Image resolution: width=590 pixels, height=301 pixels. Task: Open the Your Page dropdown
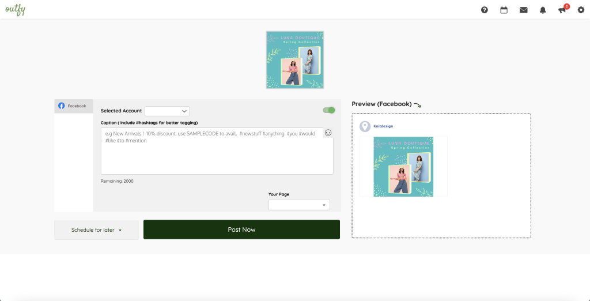(x=299, y=205)
